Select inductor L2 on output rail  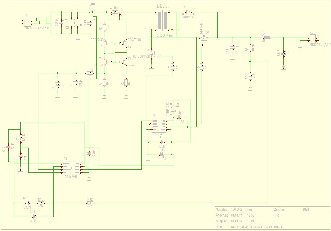pos(267,37)
